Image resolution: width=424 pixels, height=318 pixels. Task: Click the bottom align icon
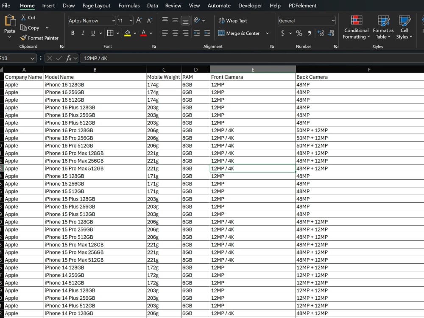click(186, 20)
